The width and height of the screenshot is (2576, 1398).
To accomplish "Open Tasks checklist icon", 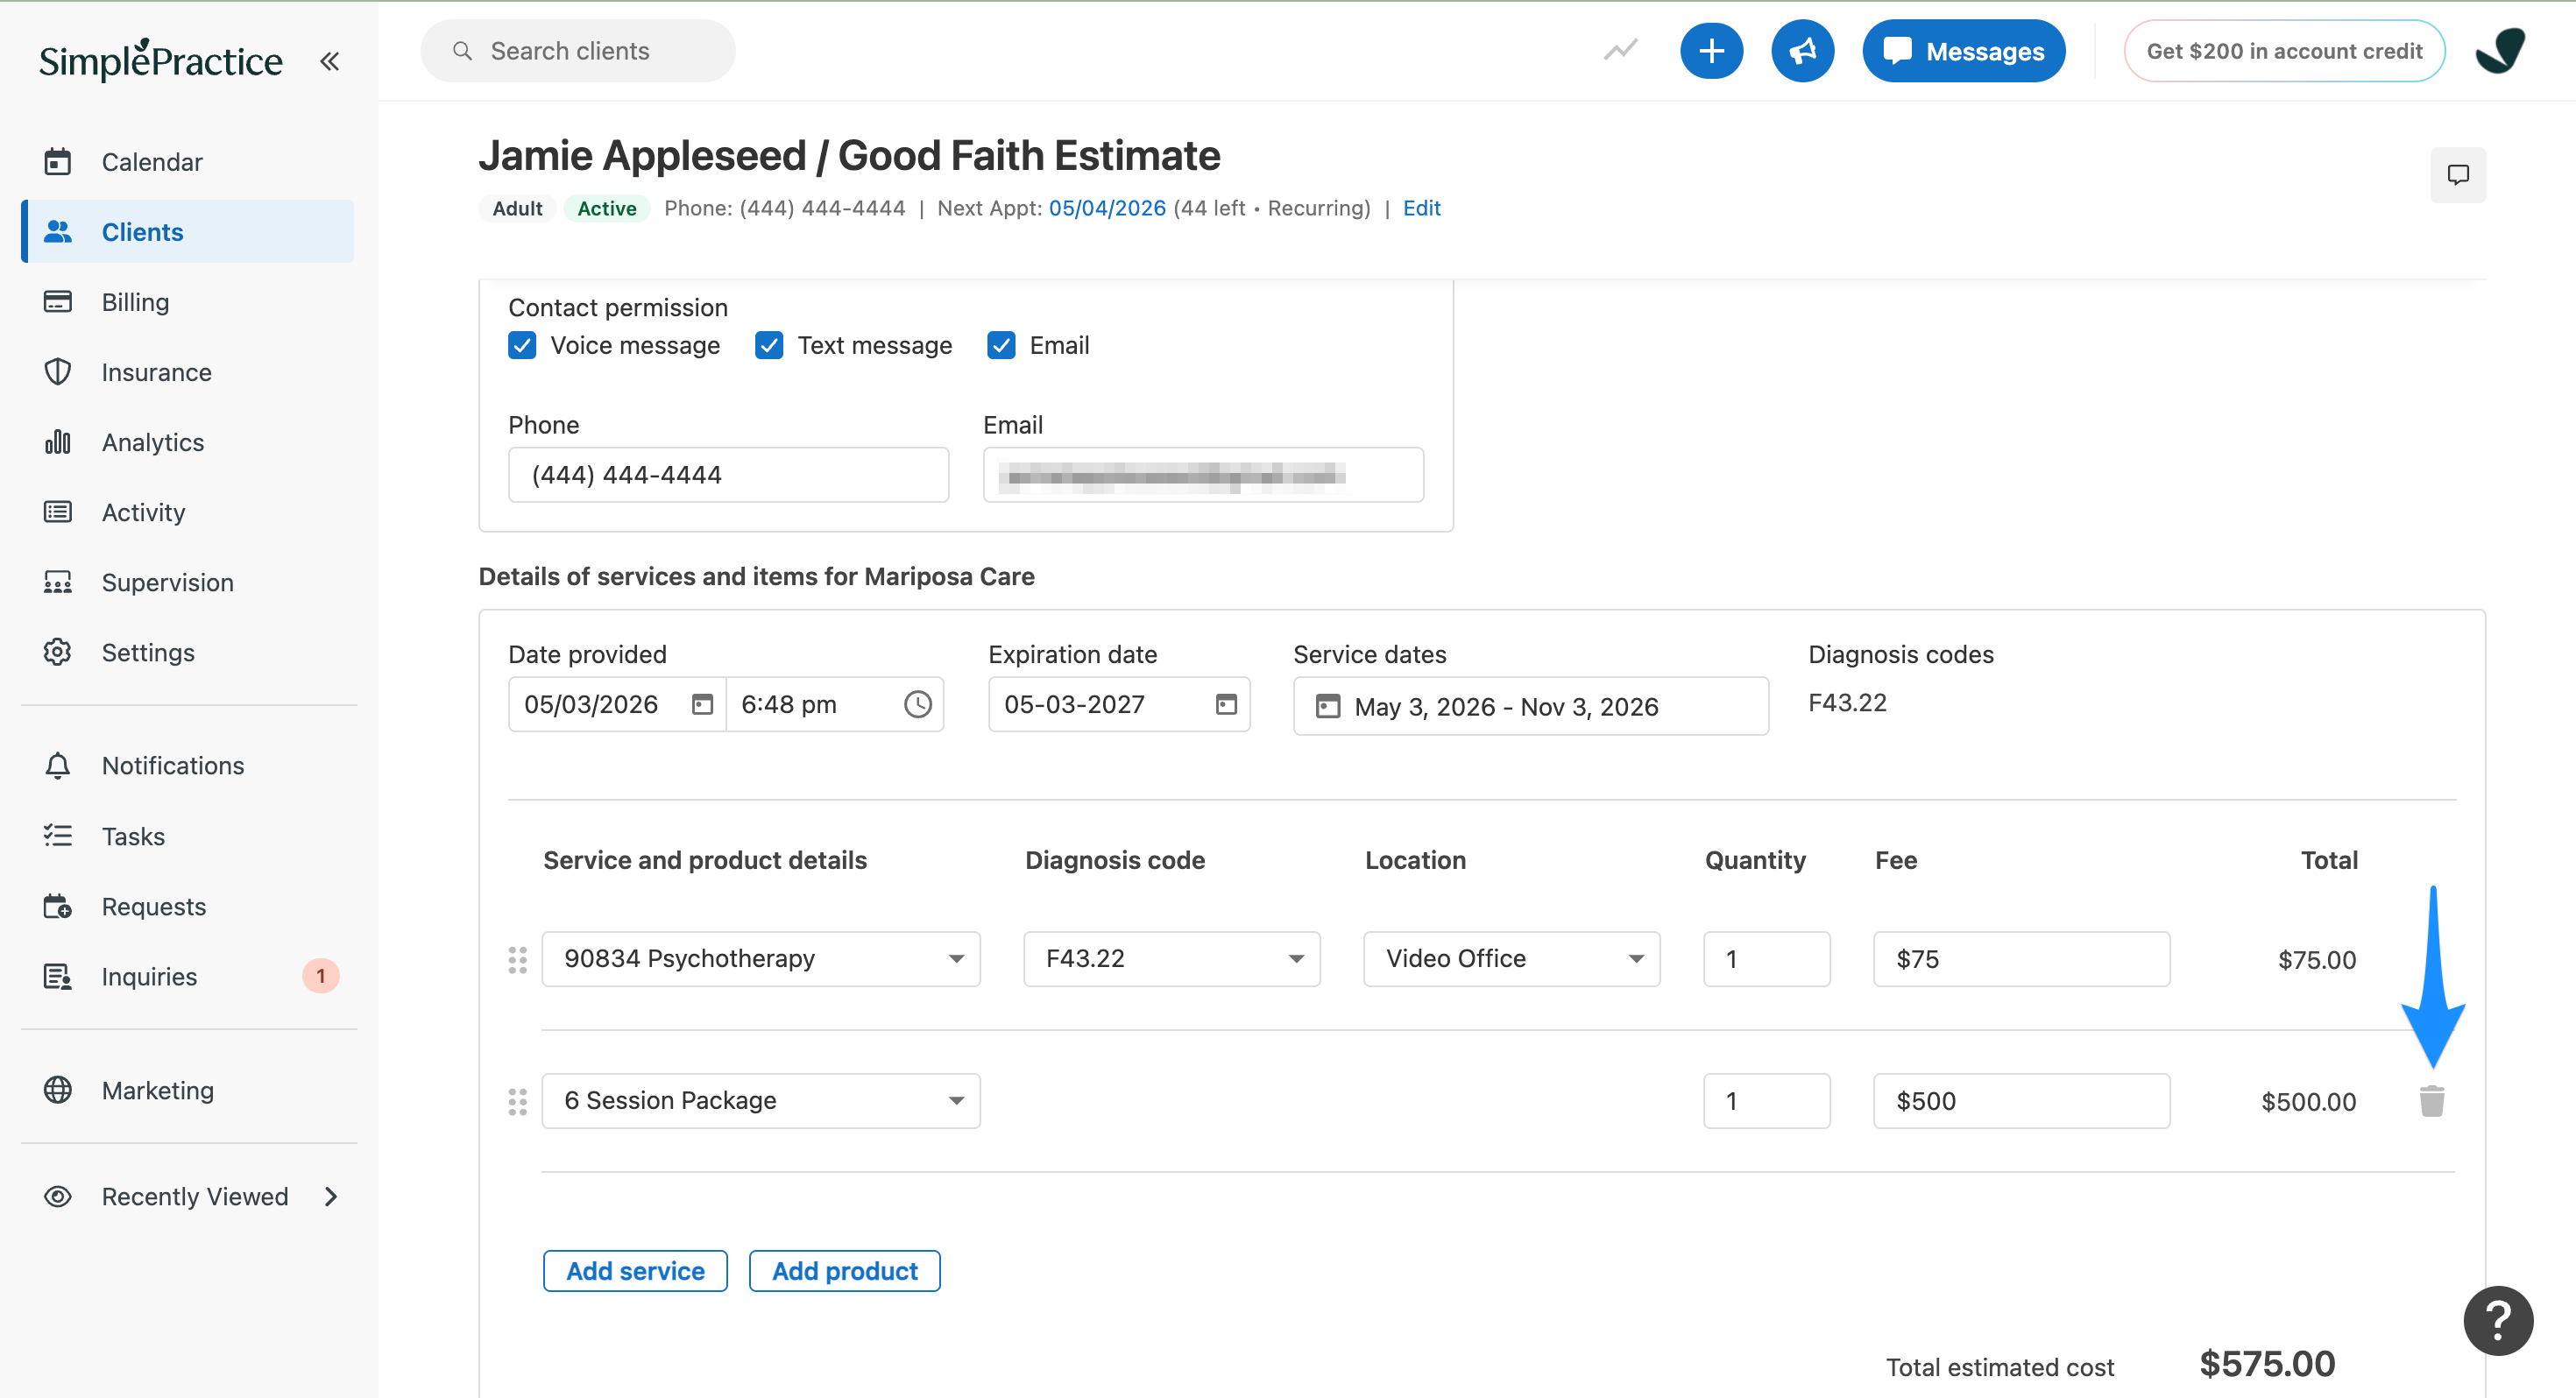I will (x=58, y=836).
